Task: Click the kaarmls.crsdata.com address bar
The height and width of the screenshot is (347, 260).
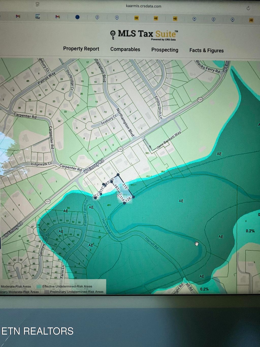Action: point(143,6)
